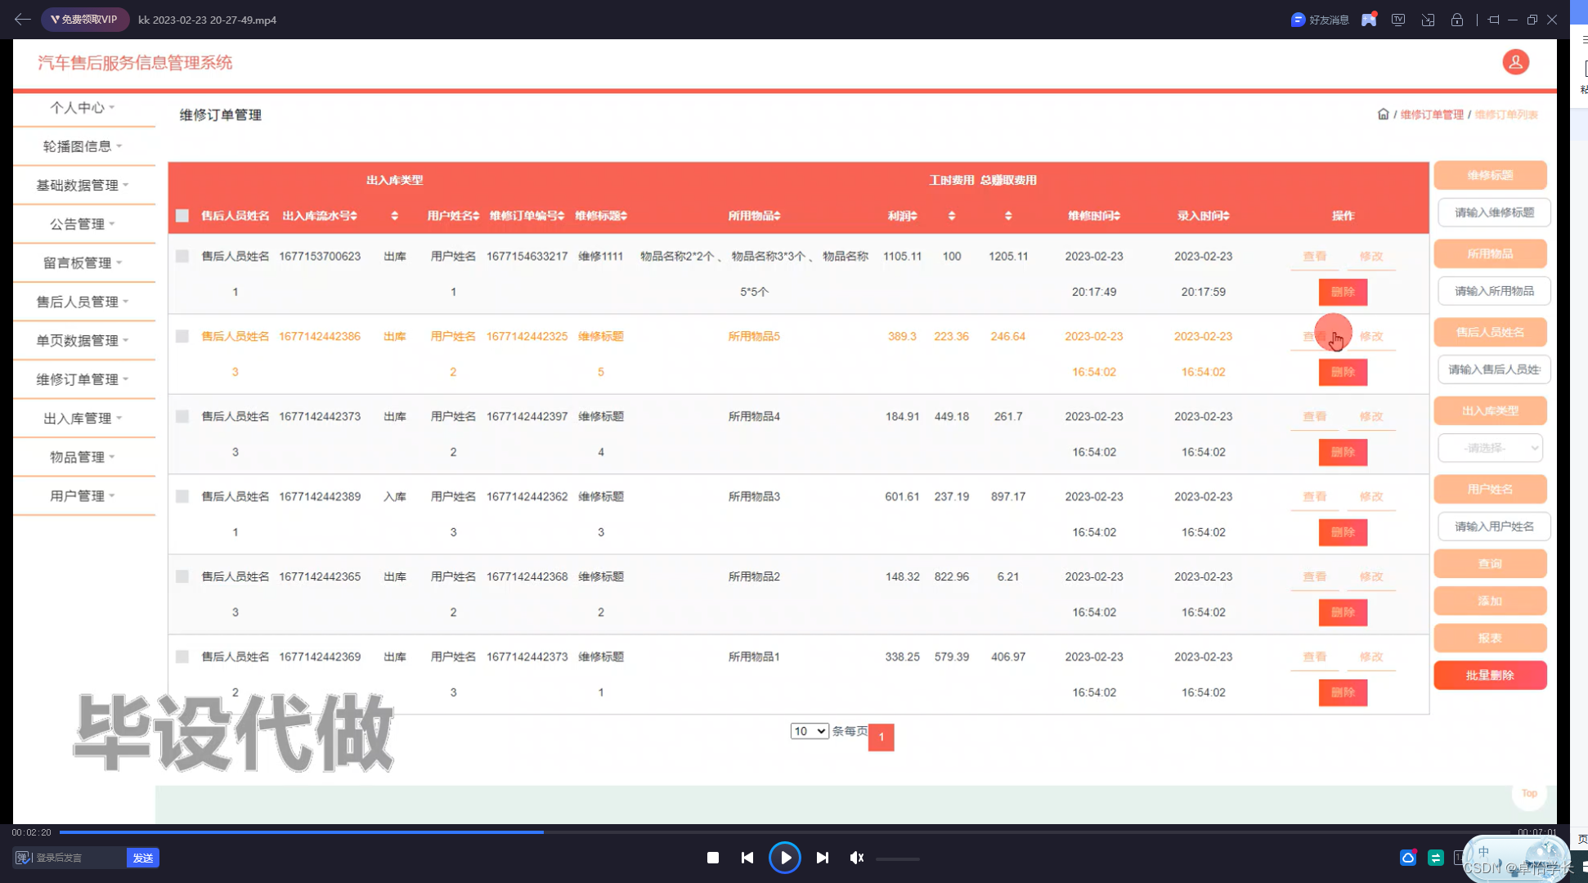
Task: Toggle danmaku icon beside comment box
Action: pyautogui.click(x=23, y=858)
